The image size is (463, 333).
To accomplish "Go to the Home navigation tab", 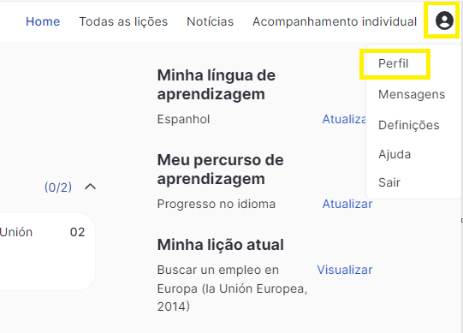I will [43, 21].
